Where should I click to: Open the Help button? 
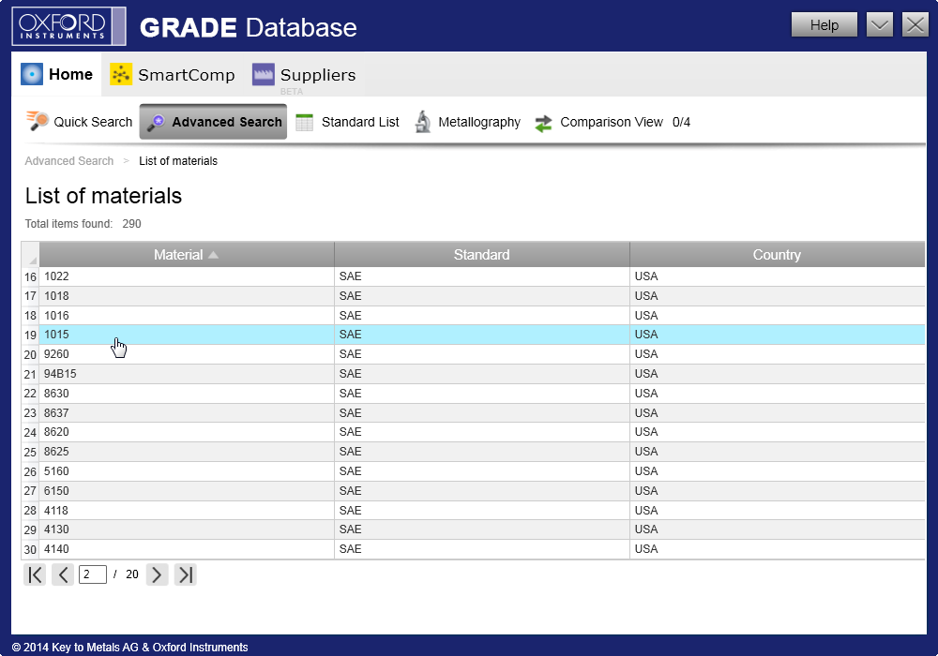click(x=825, y=25)
